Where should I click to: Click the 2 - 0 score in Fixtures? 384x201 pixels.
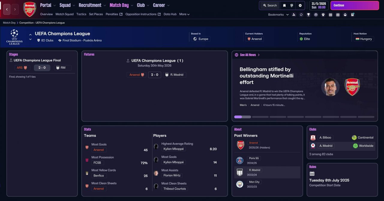tap(154, 75)
